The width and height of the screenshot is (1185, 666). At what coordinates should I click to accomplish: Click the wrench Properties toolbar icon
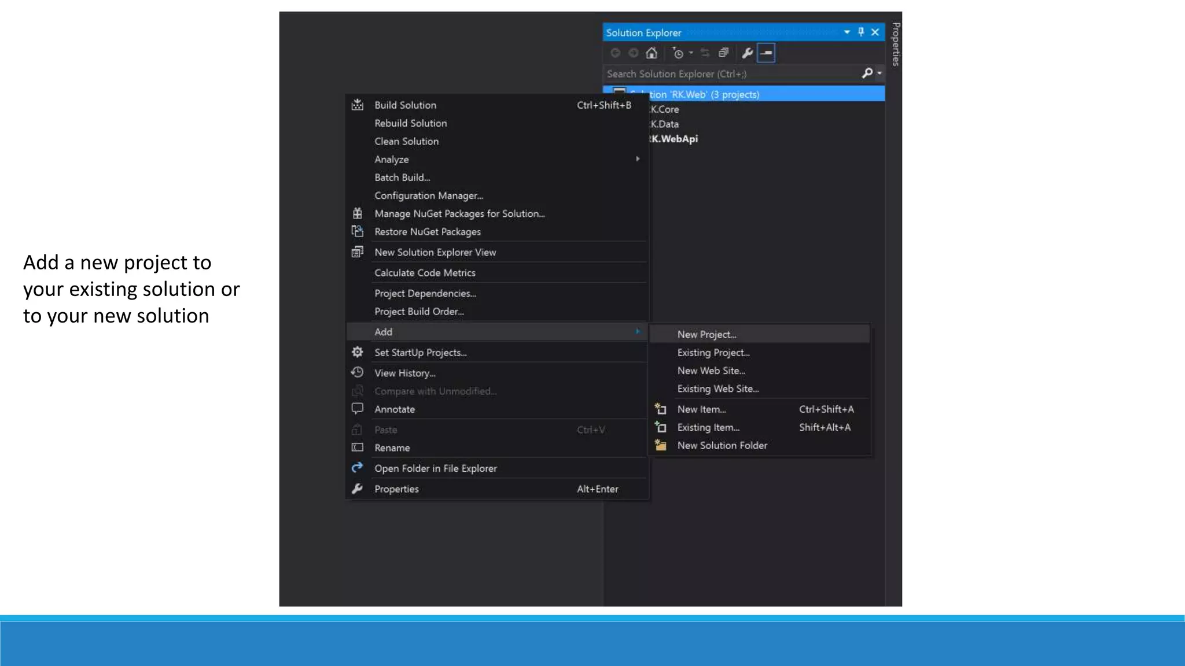[747, 53]
